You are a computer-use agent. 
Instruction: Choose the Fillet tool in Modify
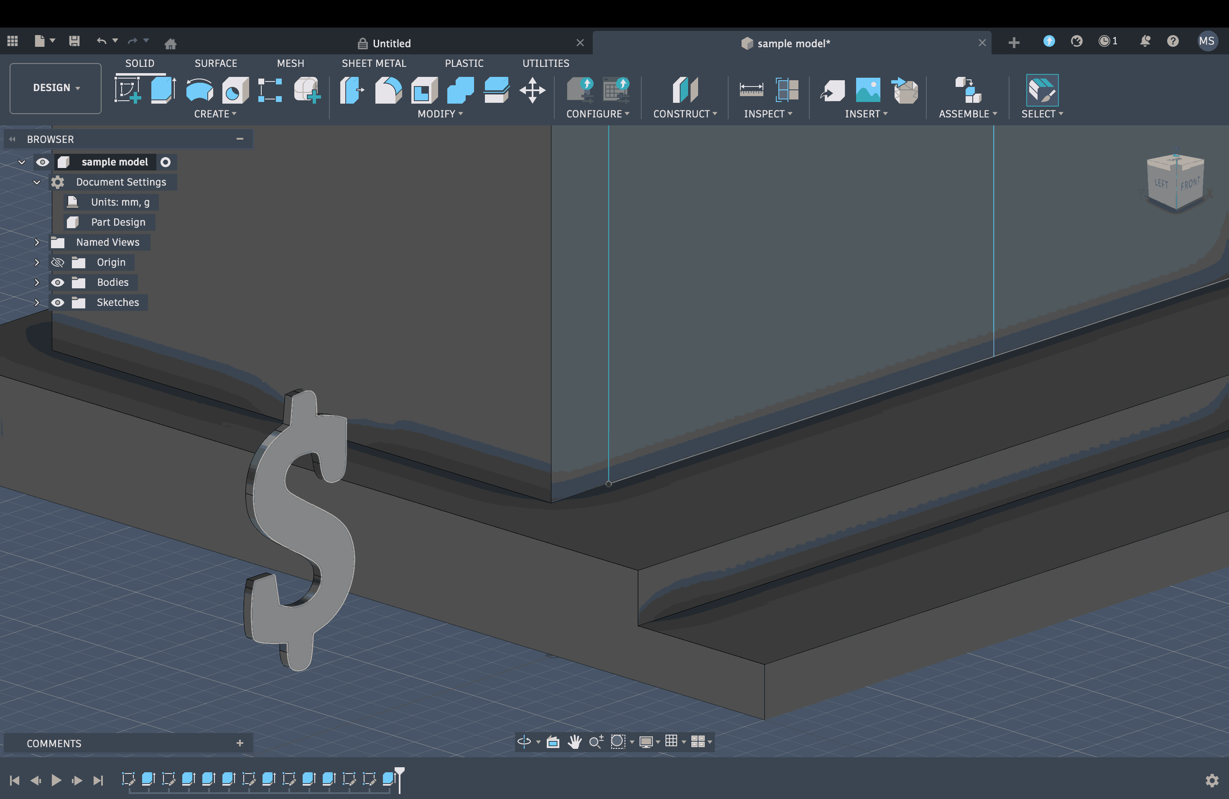[388, 90]
